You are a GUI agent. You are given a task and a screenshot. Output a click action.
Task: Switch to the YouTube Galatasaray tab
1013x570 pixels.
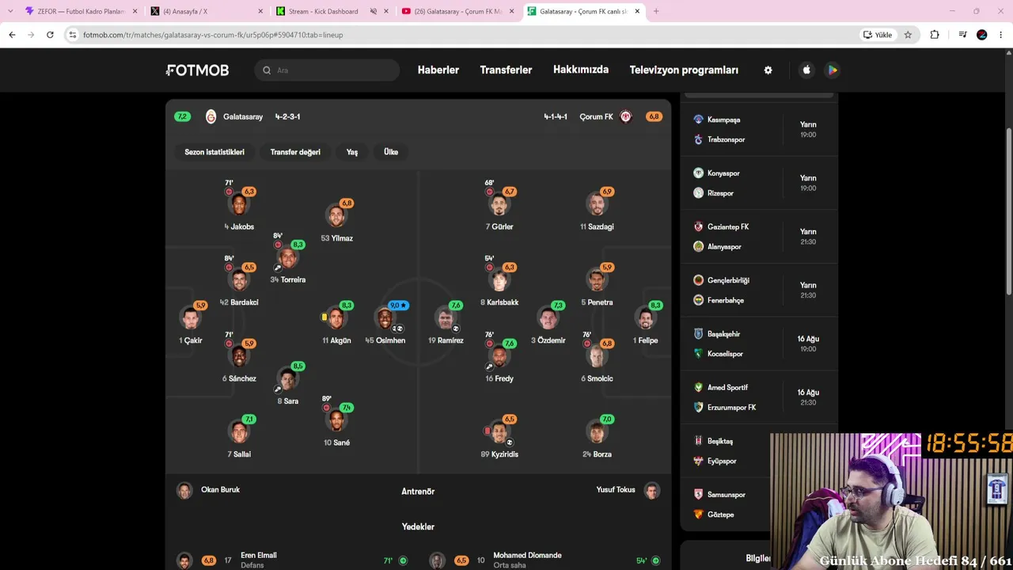coord(459,12)
